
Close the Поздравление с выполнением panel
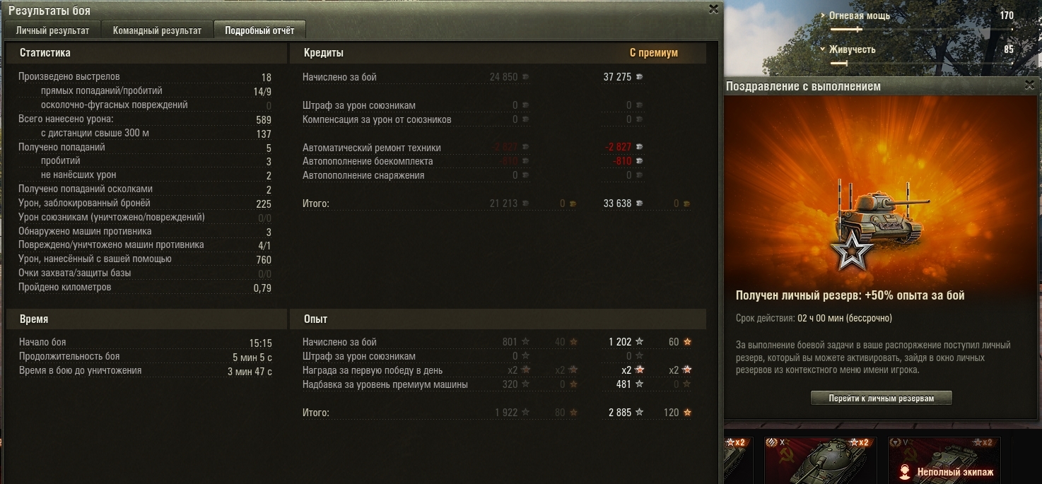tap(1029, 85)
